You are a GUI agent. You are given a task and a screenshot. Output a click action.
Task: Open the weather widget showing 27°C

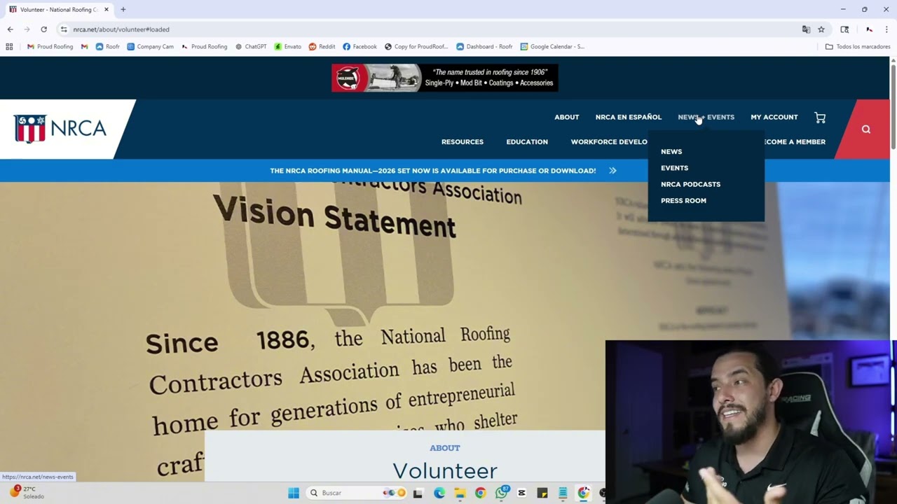pyautogui.click(x=27, y=493)
